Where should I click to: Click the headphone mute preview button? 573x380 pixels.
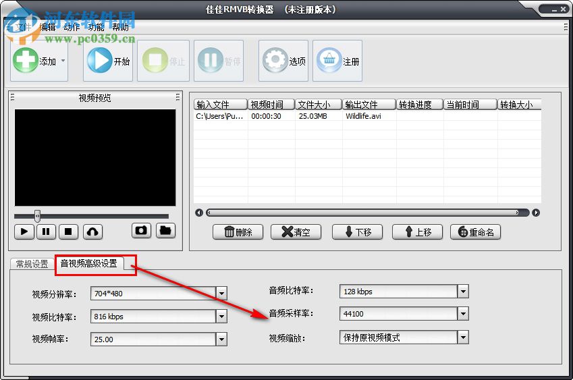pos(93,232)
